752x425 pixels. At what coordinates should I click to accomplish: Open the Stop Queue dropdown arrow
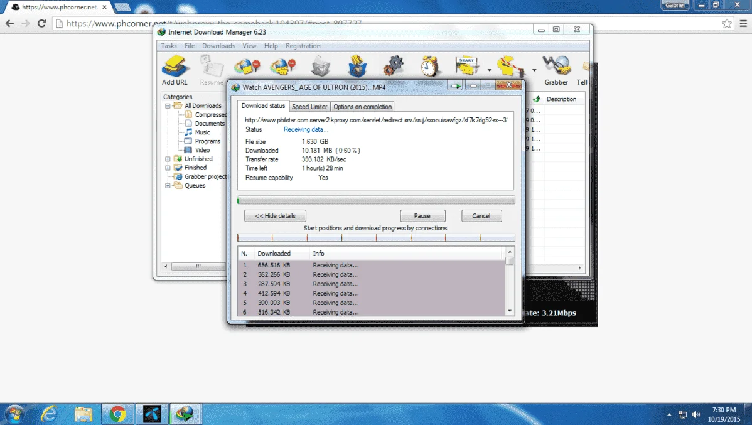[x=534, y=70]
